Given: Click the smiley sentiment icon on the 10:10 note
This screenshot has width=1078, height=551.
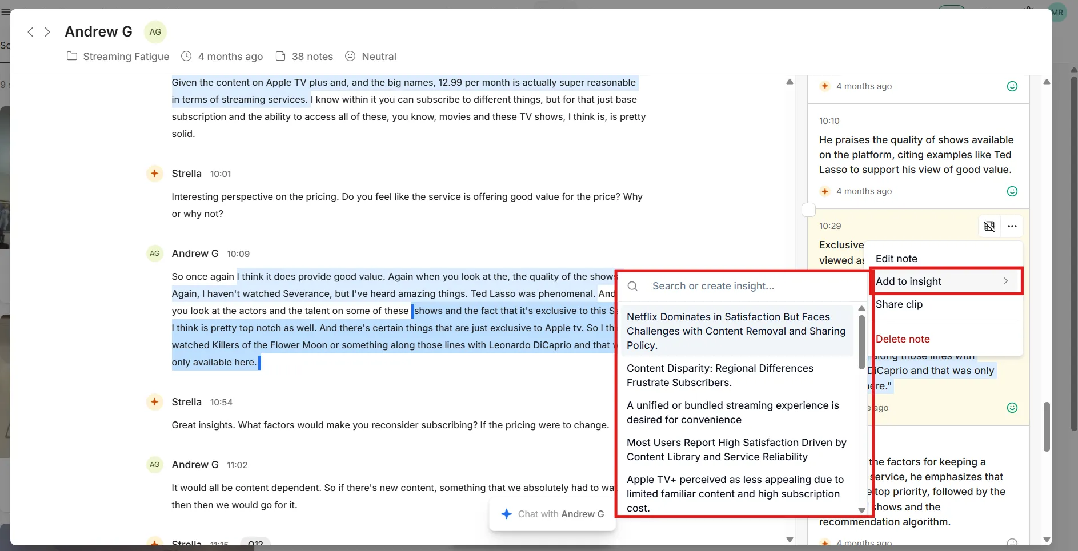Looking at the screenshot, I should [x=1012, y=191].
